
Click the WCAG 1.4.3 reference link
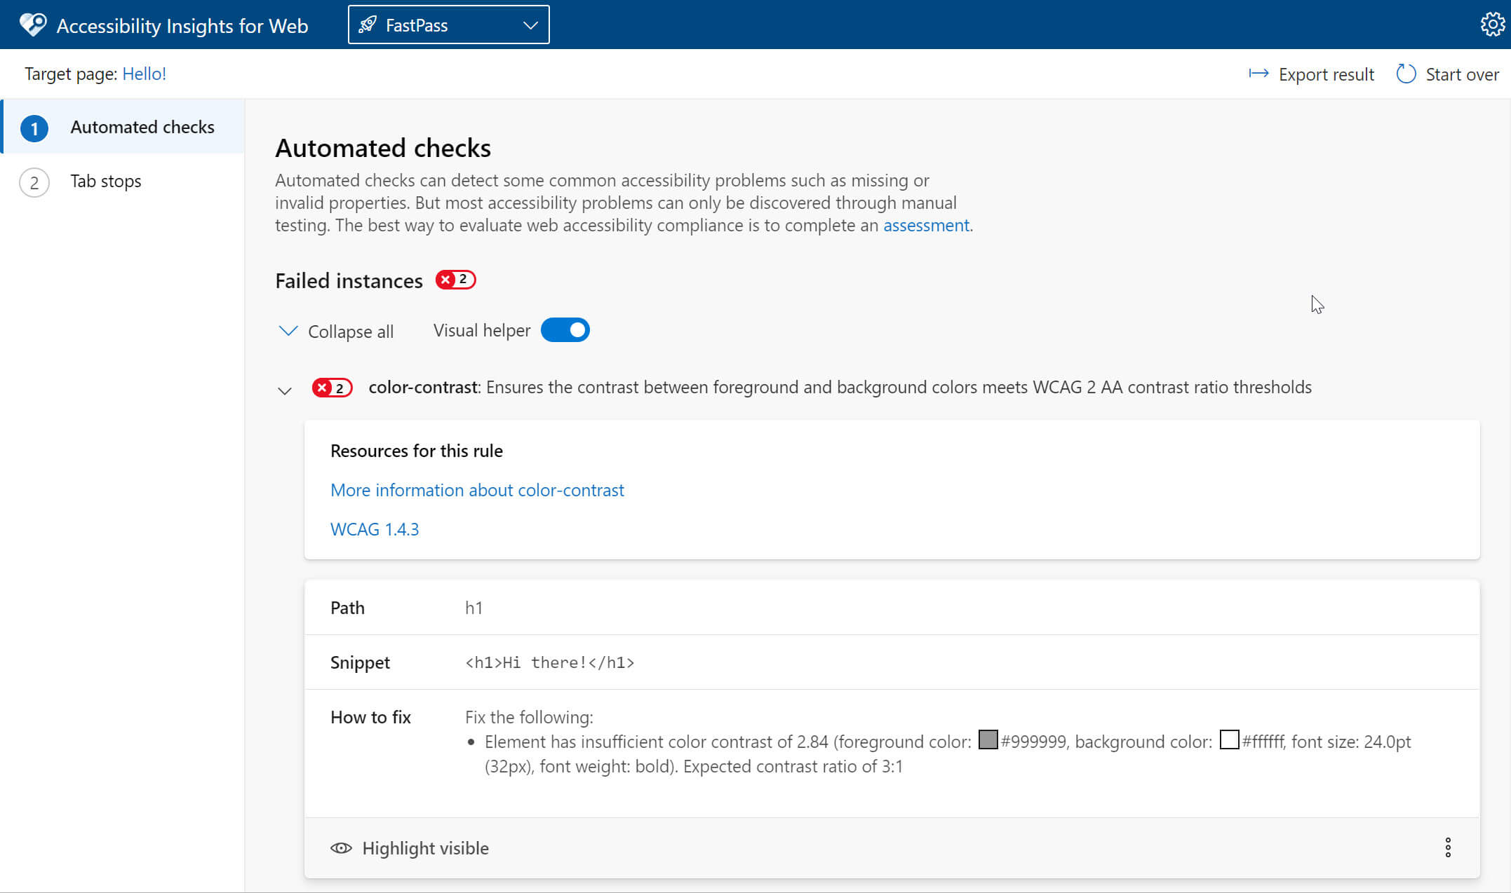(375, 529)
